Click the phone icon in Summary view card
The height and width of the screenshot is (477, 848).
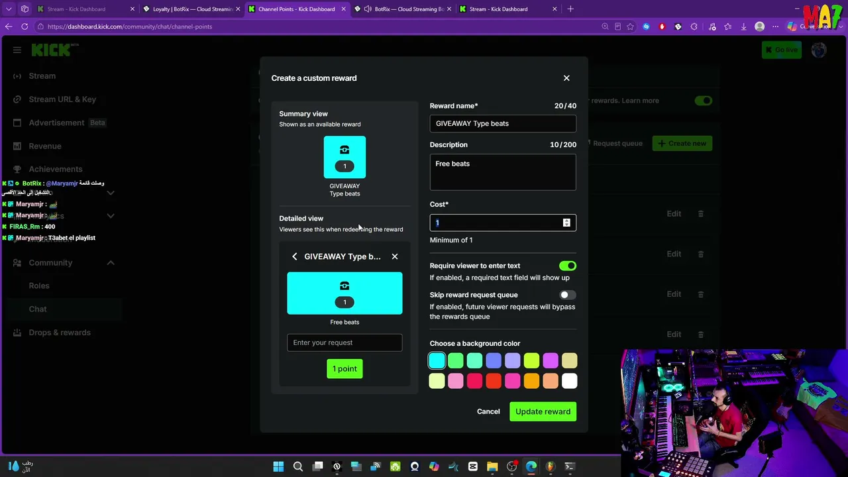tap(344, 150)
